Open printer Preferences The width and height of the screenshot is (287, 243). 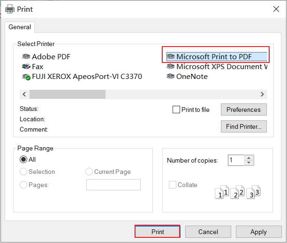(243, 110)
